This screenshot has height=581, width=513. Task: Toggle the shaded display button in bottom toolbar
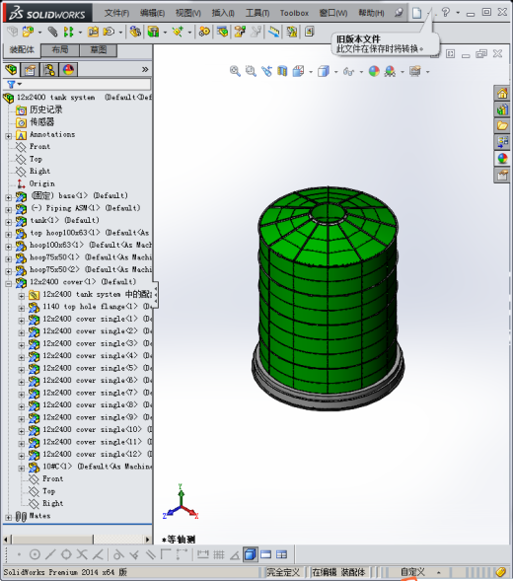(251, 554)
